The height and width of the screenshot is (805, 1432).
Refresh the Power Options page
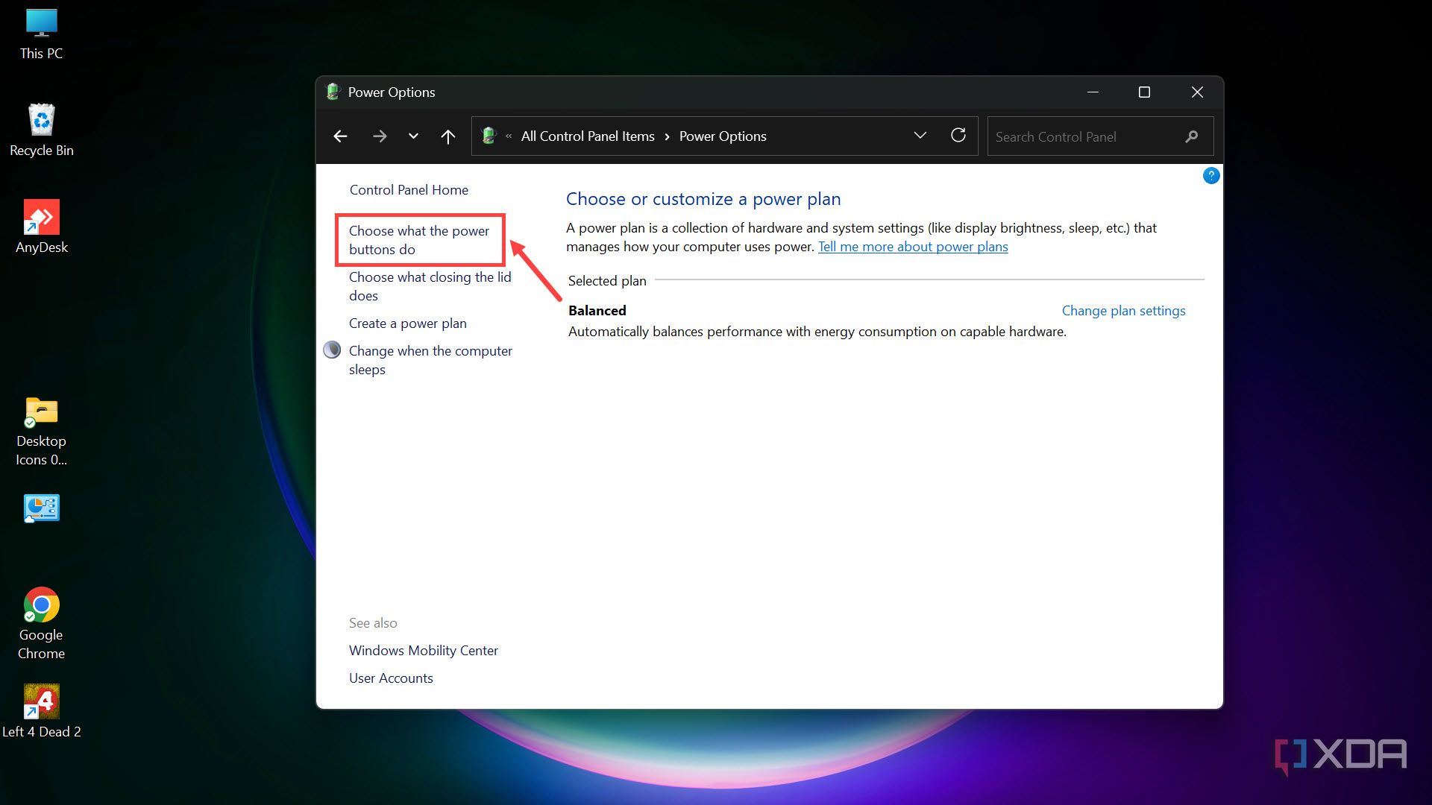[958, 136]
